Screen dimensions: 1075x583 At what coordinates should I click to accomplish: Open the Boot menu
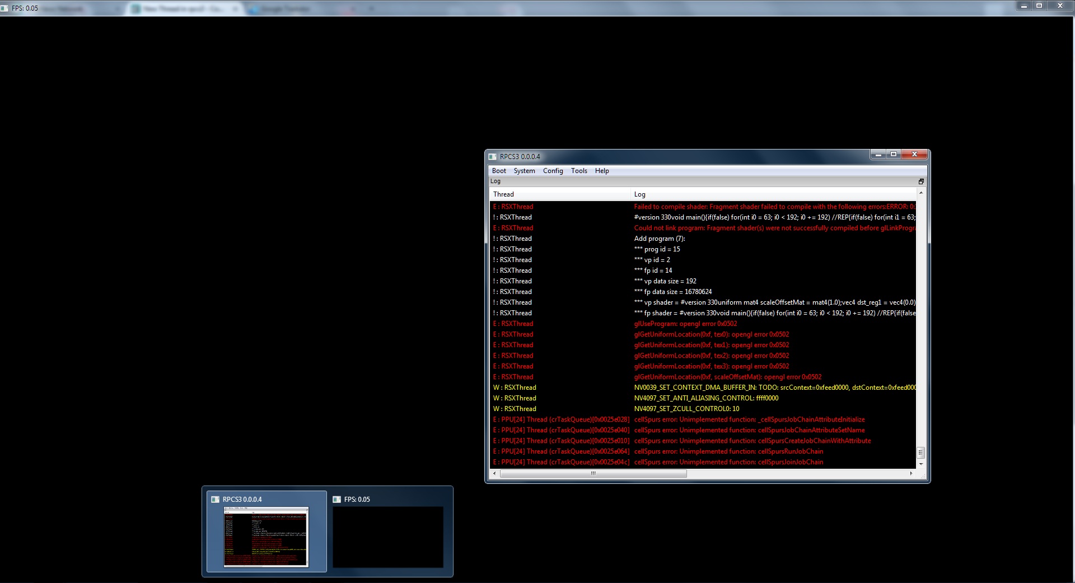498,171
